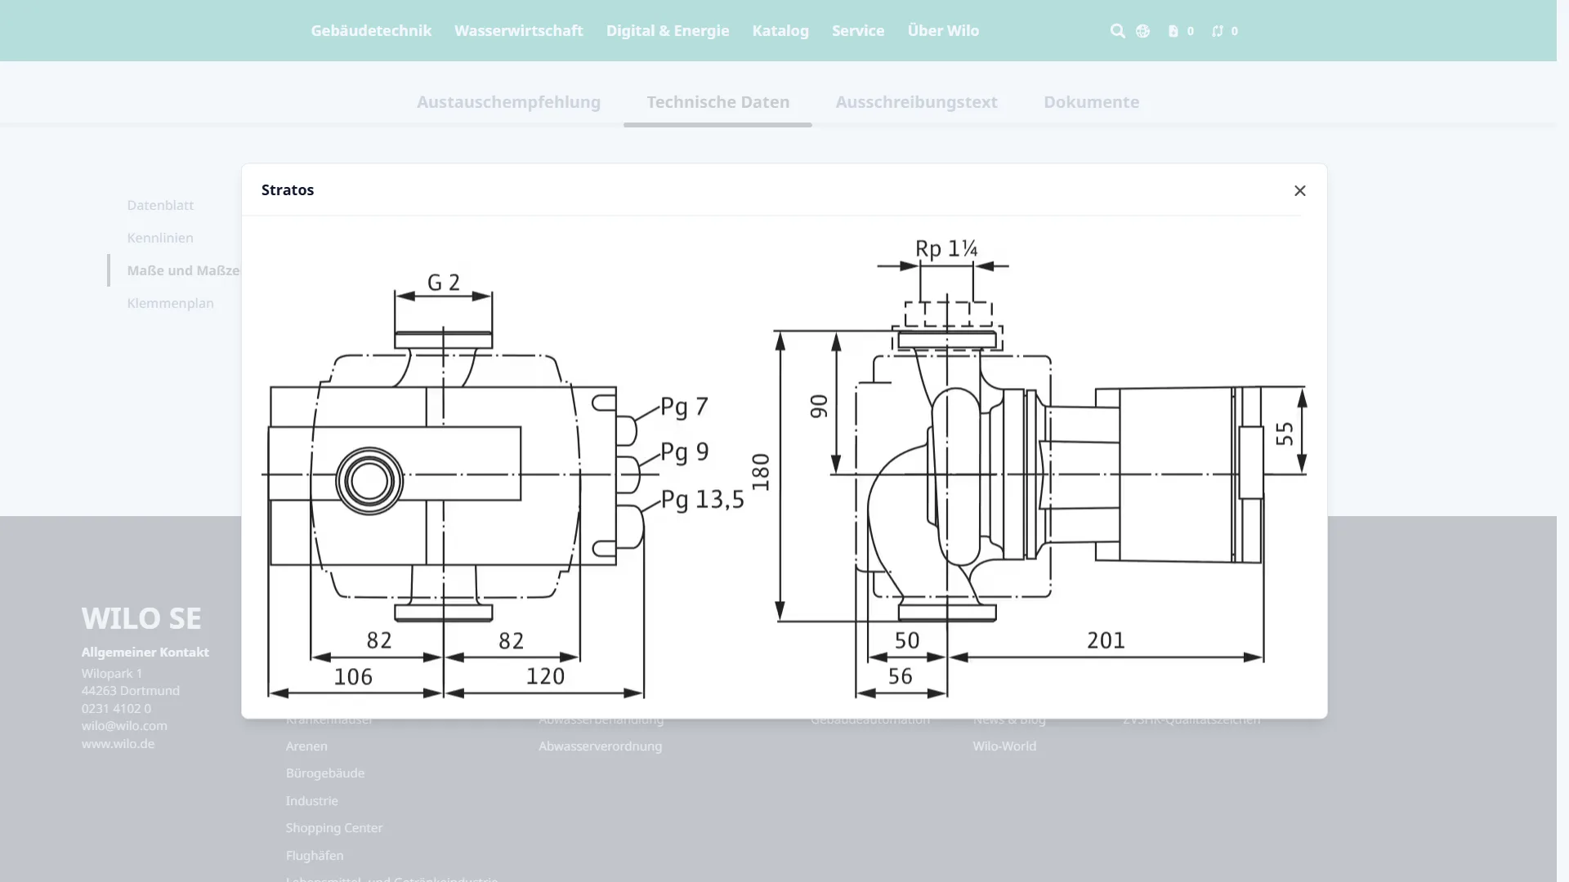Viewport: 1569px width, 882px height.
Task: Open the Shopping Center footer link
Action: coord(334,827)
